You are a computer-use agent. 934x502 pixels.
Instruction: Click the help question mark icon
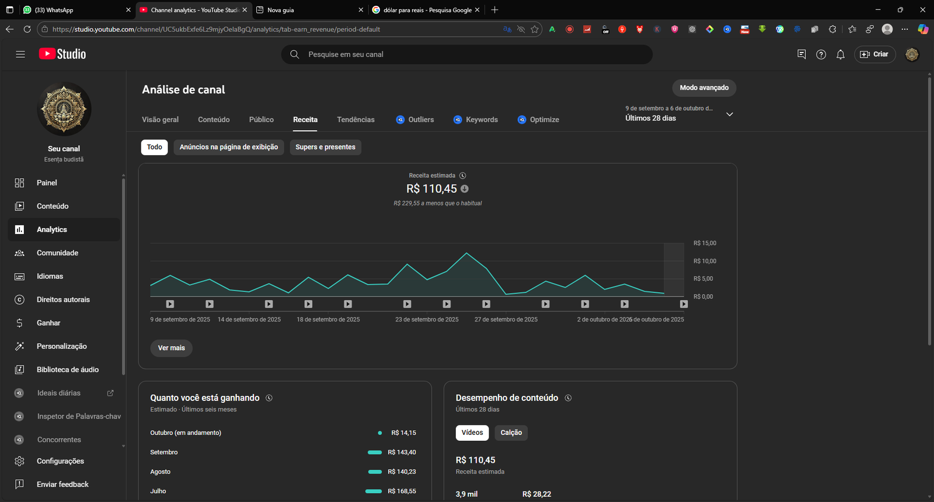[x=821, y=54]
